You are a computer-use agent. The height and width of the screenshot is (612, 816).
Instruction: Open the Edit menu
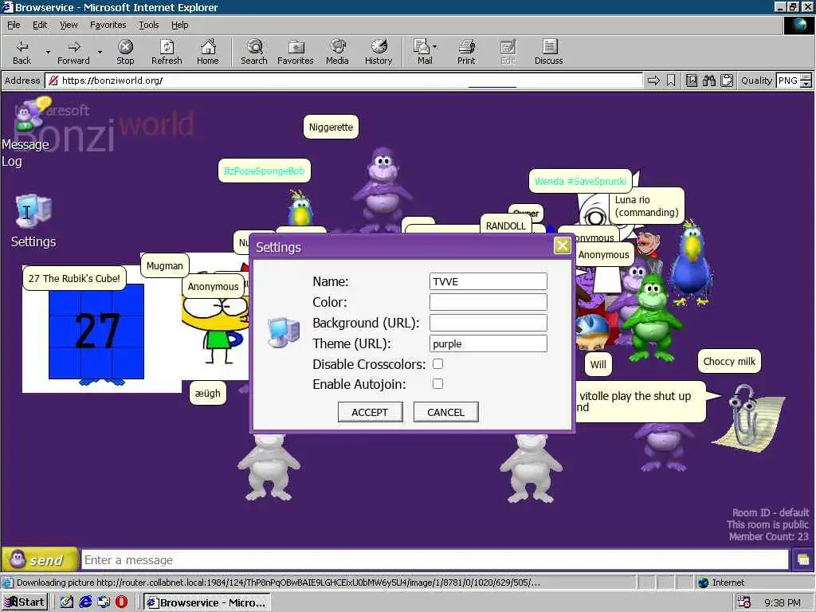pos(40,25)
